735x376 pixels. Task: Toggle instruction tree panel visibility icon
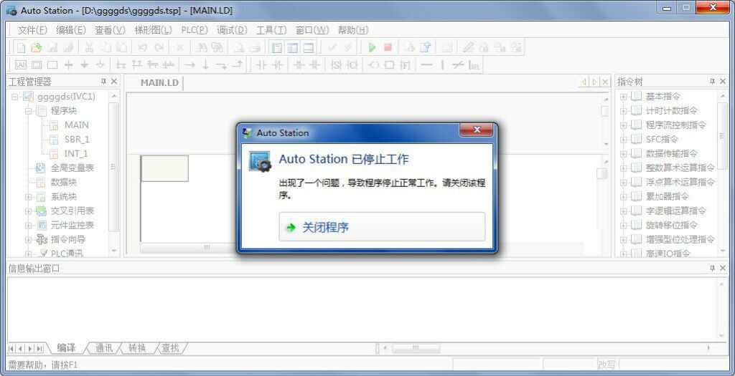pyautogui.click(x=293, y=47)
